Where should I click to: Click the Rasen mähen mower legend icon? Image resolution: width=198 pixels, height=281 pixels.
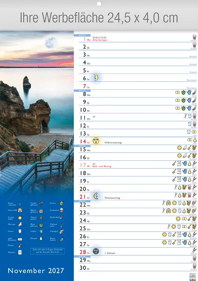(x=62, y=239)
